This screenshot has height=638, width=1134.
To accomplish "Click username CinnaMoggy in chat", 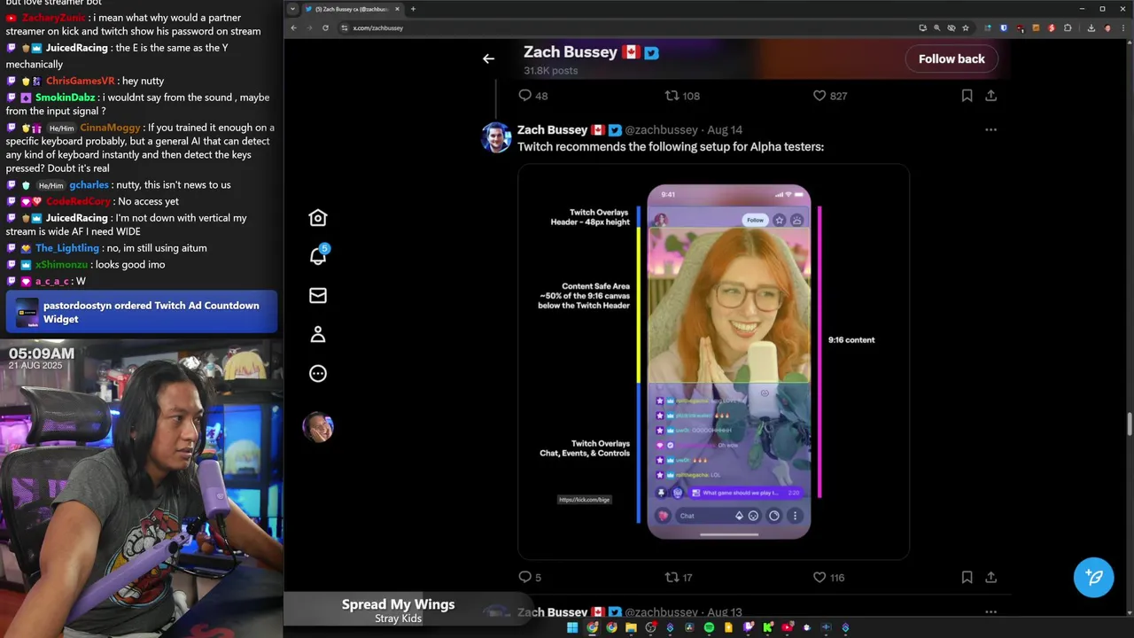I will (x=111, y=128).
